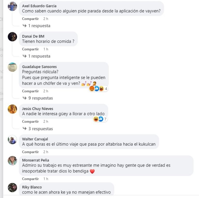Open the Riky Blanco name link
Screen dimensions: 199x198
32,187
